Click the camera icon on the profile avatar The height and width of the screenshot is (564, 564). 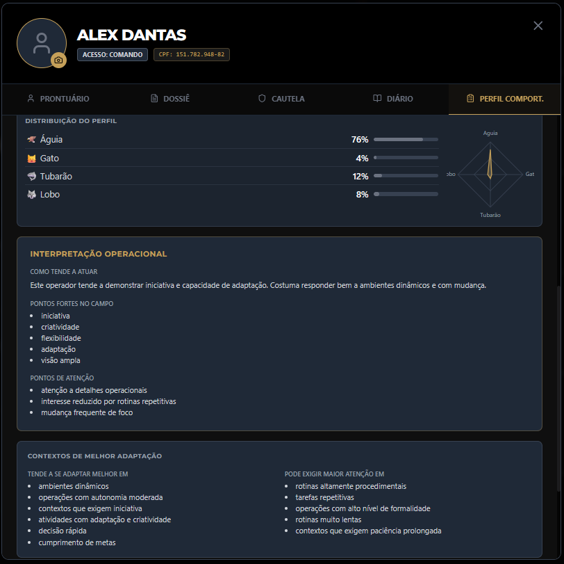click(x=59, y=61)
